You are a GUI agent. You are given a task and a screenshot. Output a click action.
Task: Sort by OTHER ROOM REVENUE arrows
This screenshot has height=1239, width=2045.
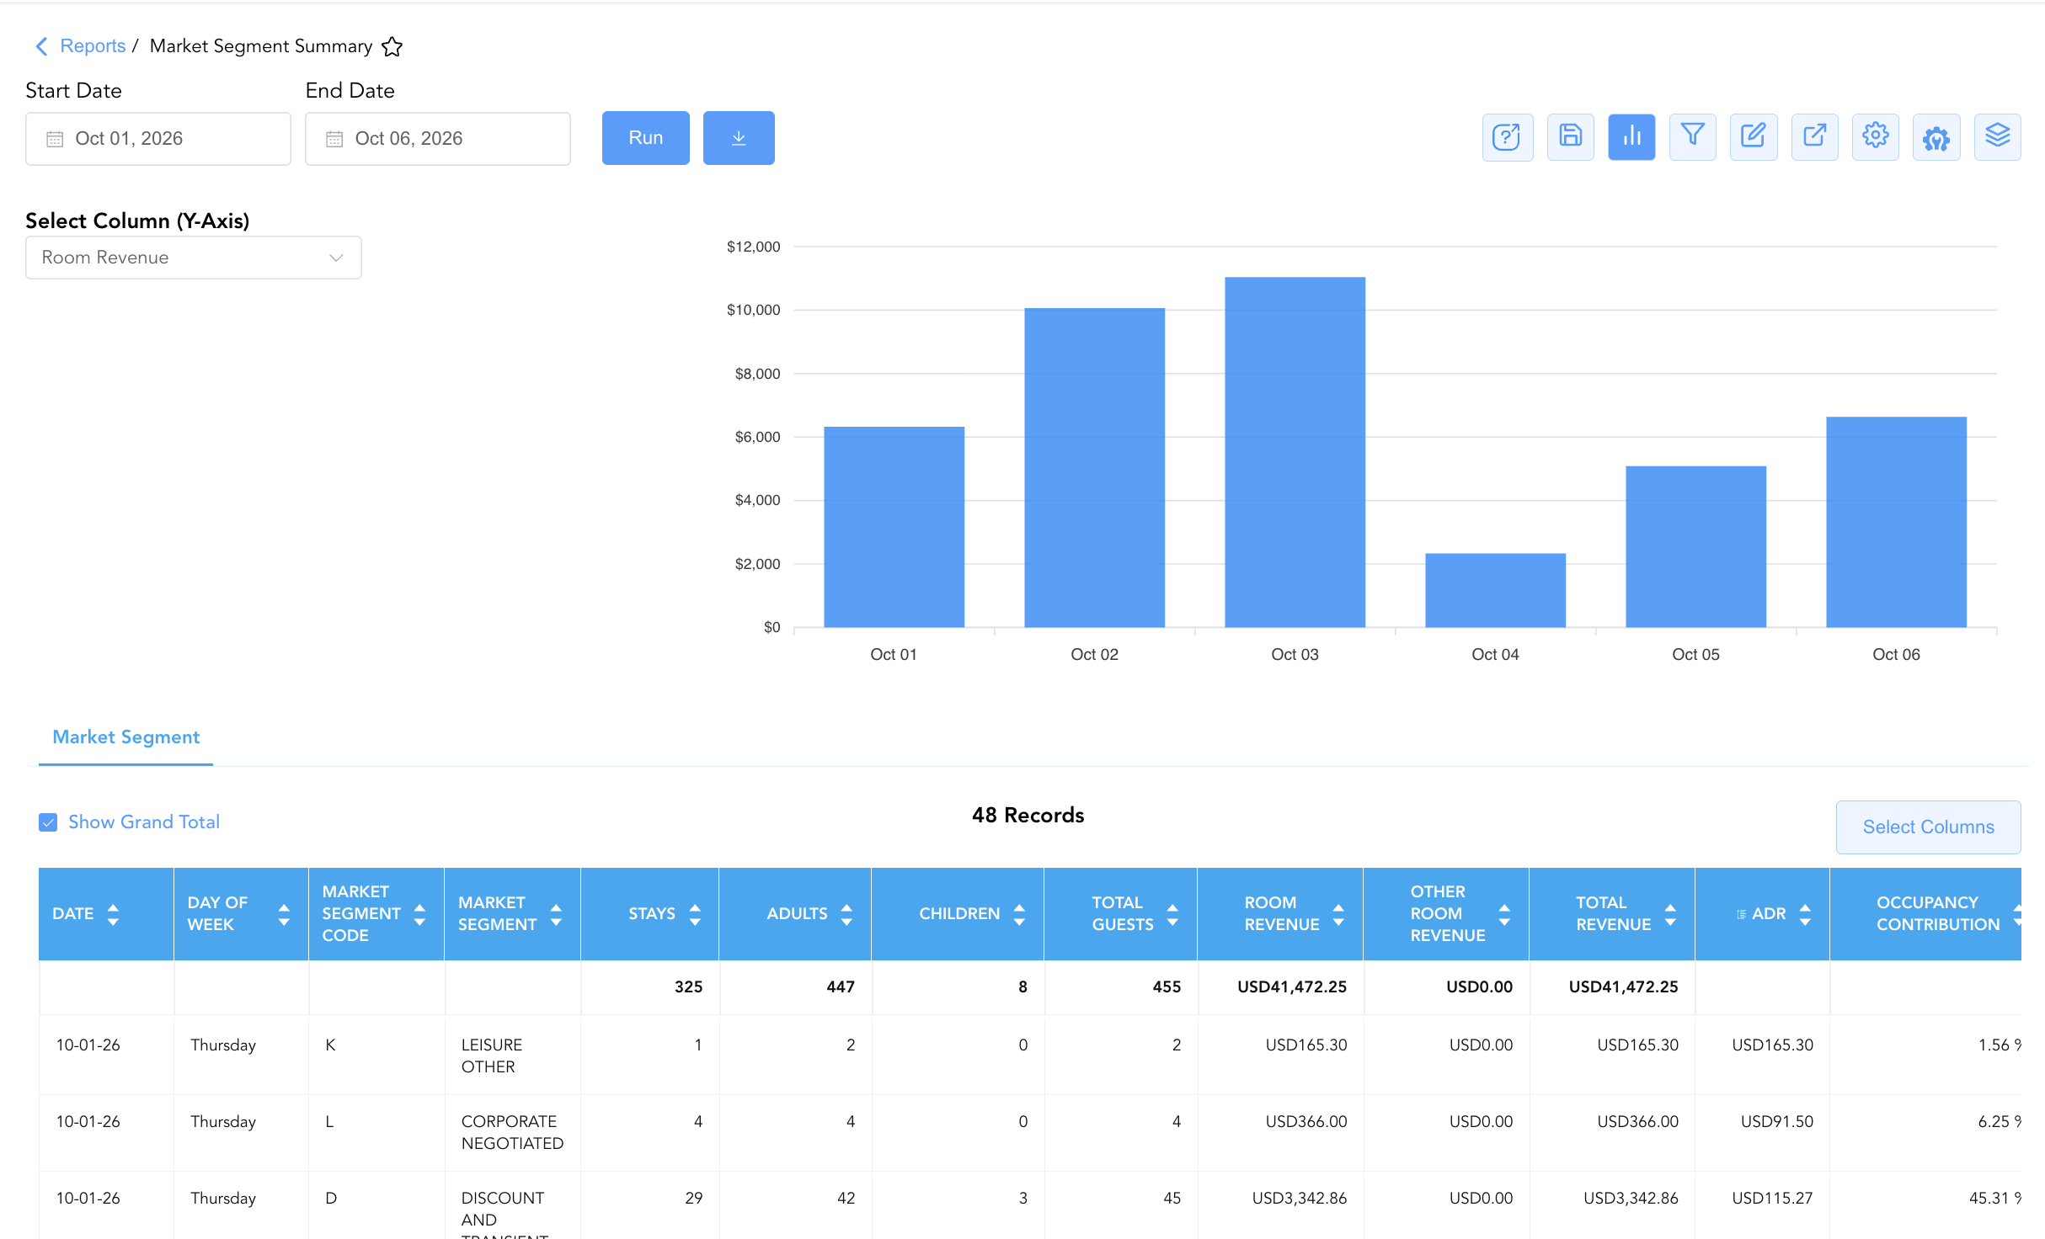tap(1504, 914)
